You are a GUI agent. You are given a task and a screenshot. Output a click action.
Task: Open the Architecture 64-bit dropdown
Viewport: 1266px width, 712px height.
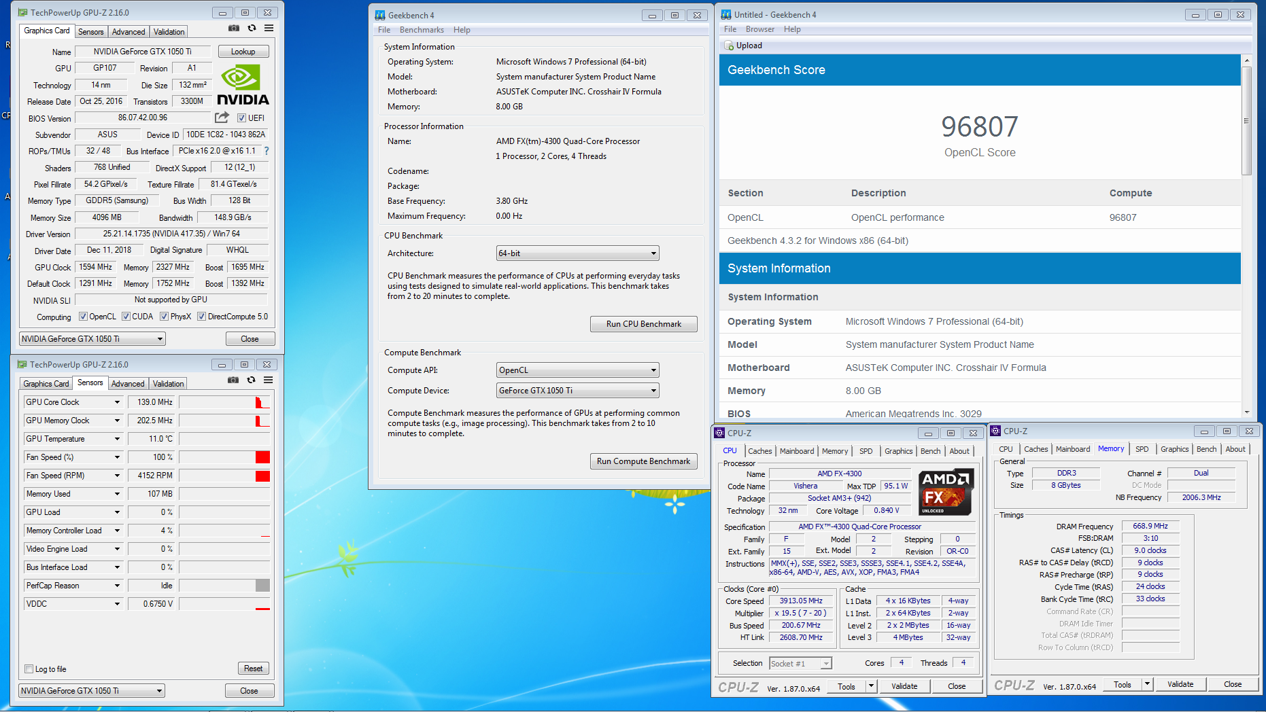pyautogui.click(x=578, y=253)
